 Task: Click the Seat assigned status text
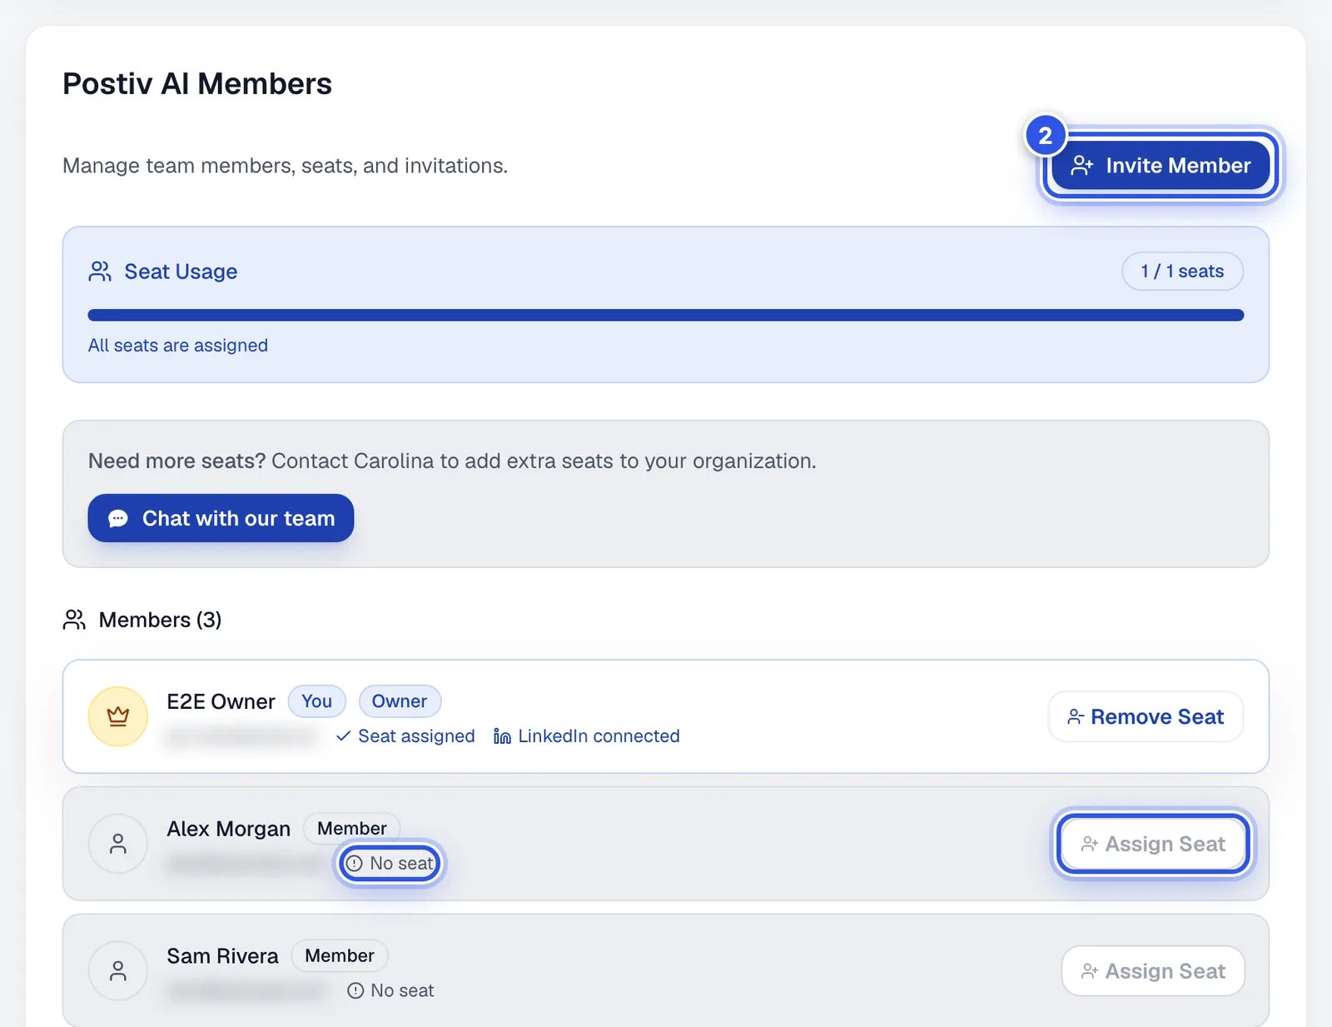click(416, 736)
